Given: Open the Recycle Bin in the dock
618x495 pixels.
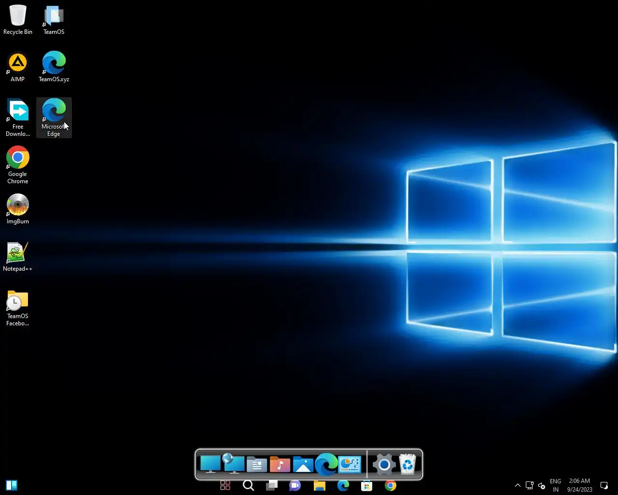Looking at the screenshot, I should 407,465.
